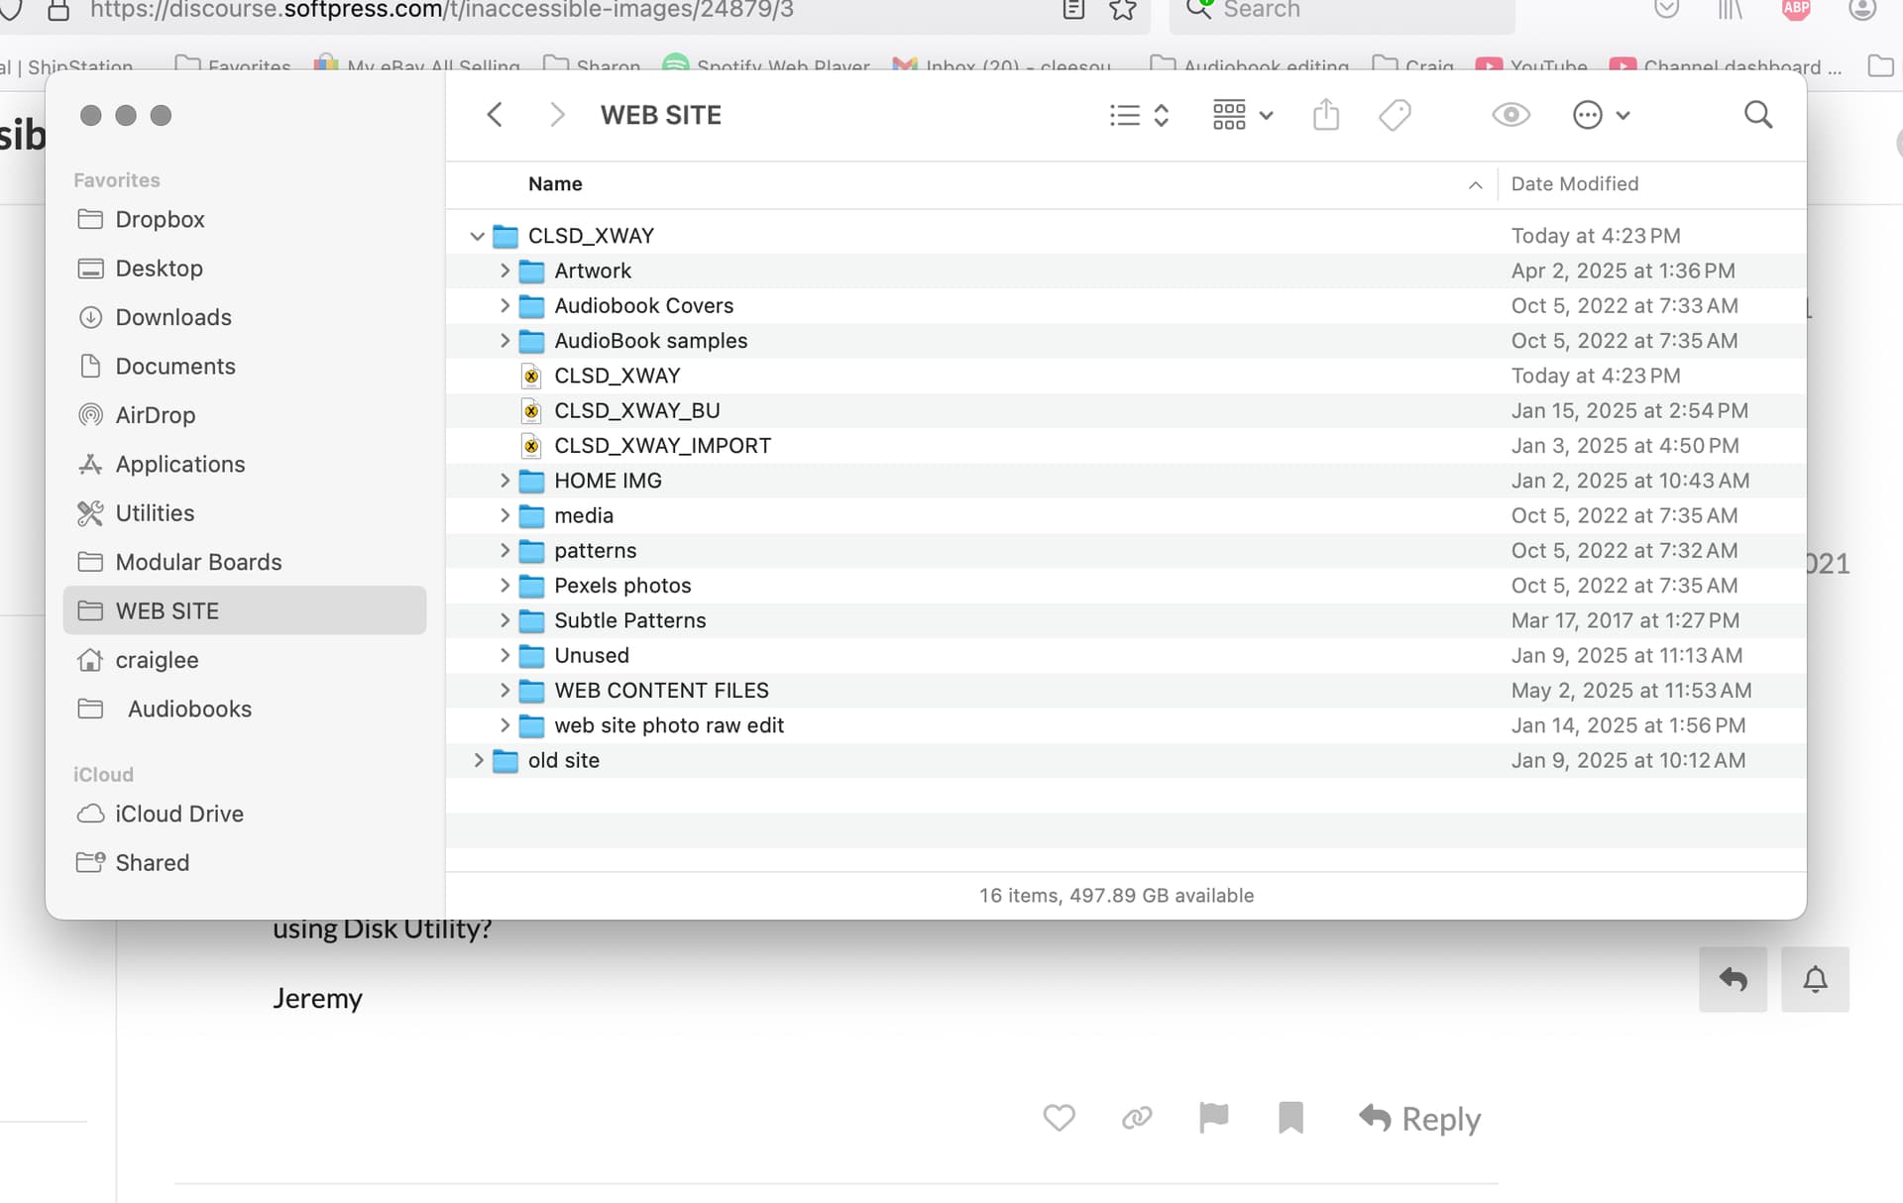This screenshot has width=1903, height=1203.
Task: Open the group-by options dropdown
Action: (x=1243, y=115)
